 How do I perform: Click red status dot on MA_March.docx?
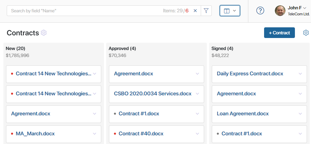point(12,134)
